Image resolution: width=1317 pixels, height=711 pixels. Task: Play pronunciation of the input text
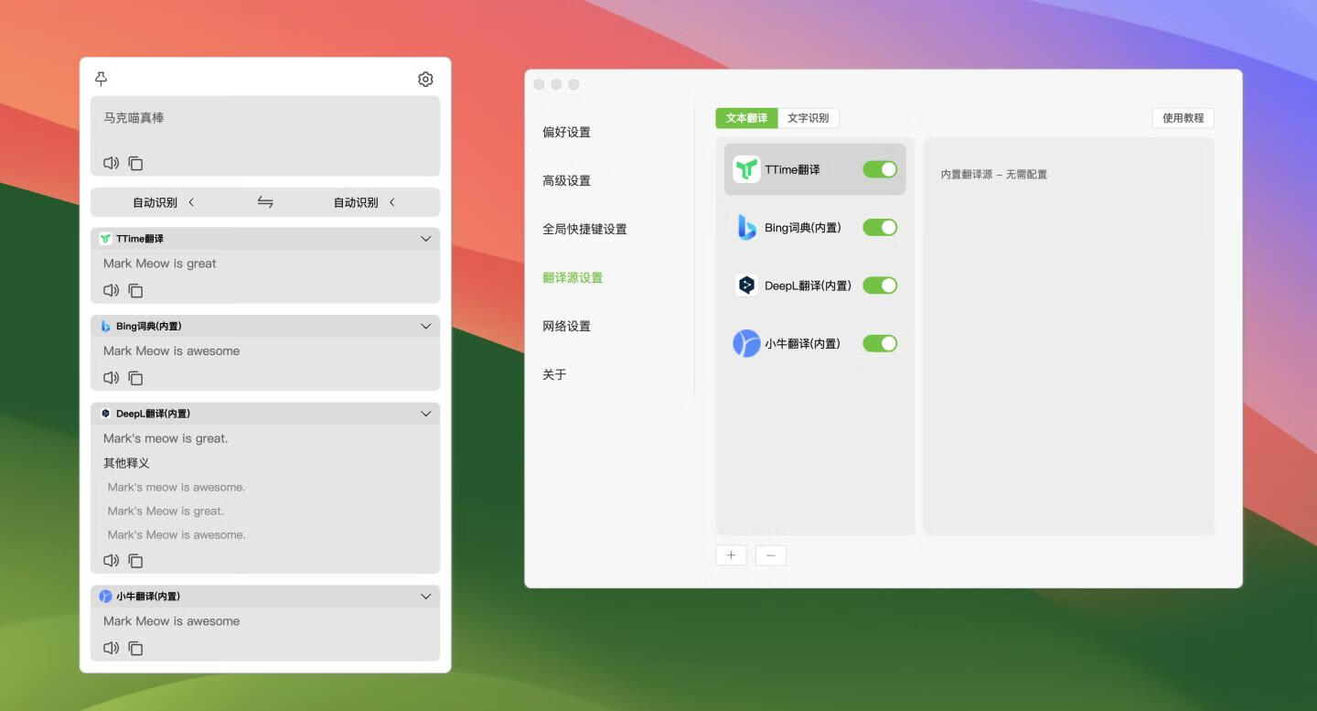pyautogui.click(x=111, y=163)
